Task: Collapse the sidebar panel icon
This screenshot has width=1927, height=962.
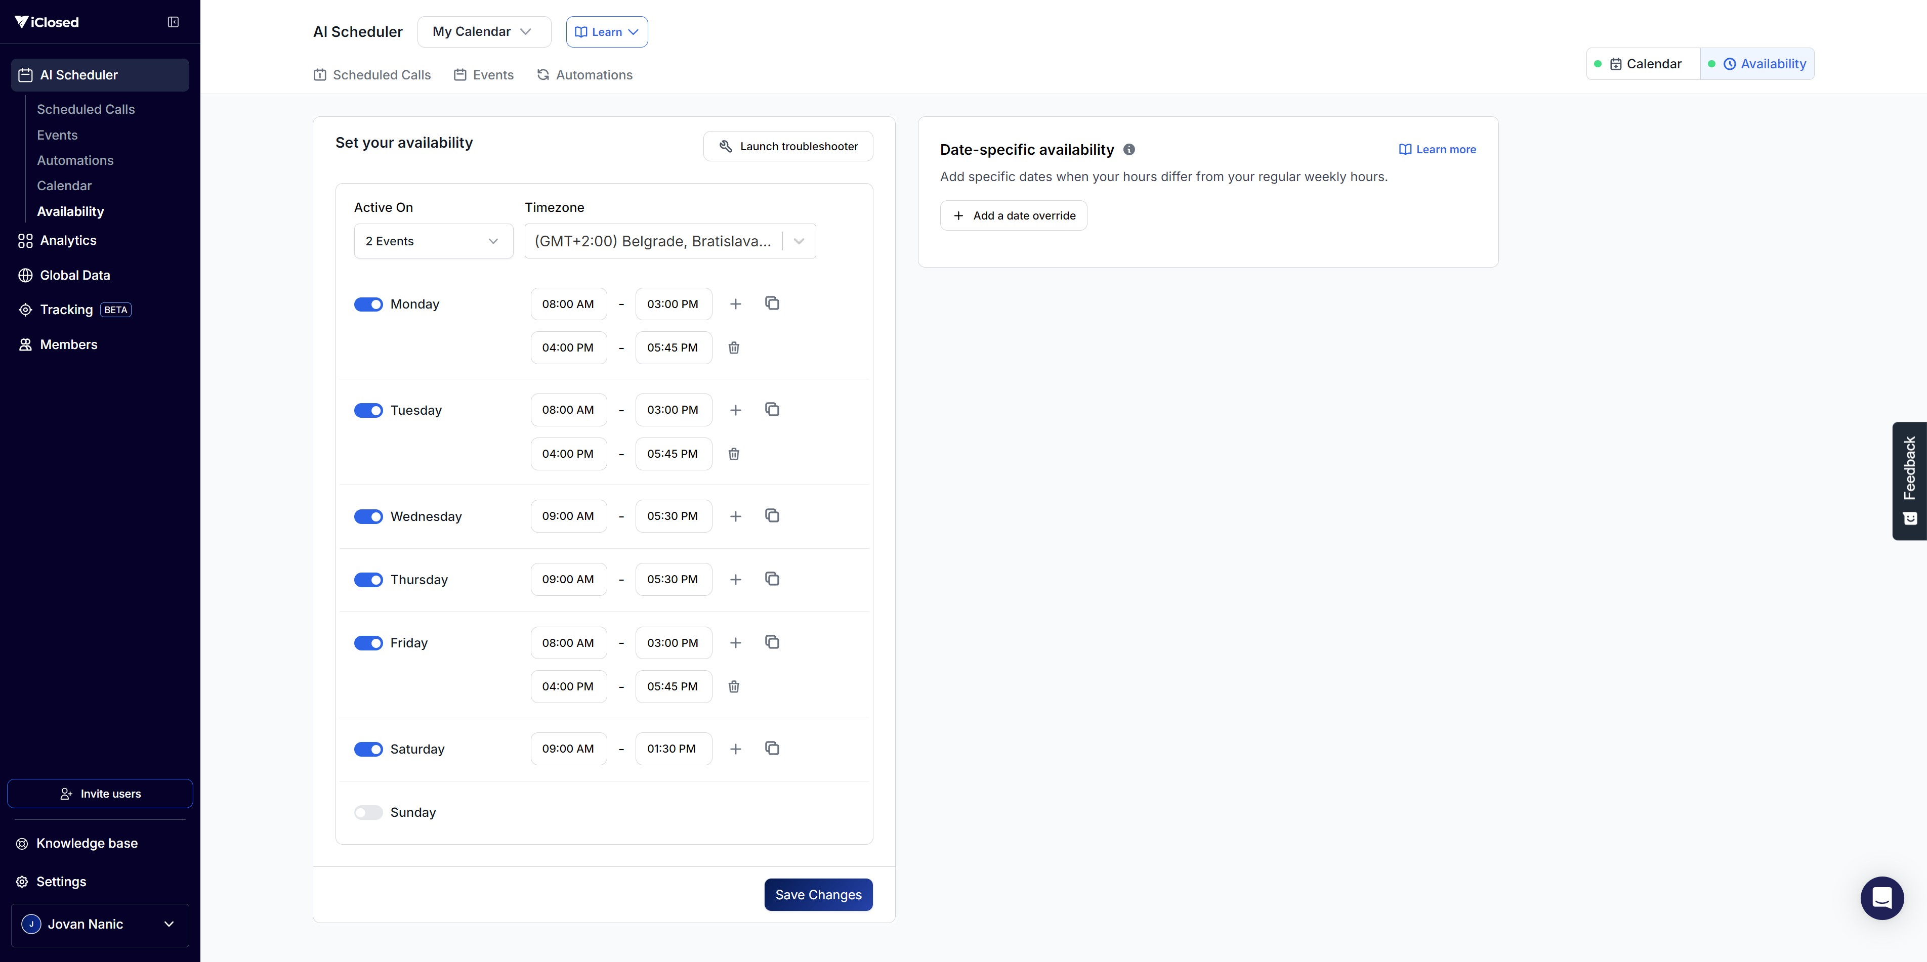Action: click(173, 22)
